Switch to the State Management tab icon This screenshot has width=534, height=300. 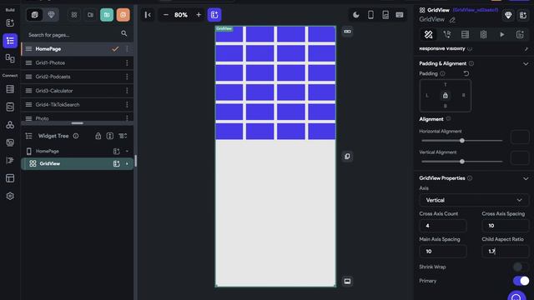[x=483, y=34]
